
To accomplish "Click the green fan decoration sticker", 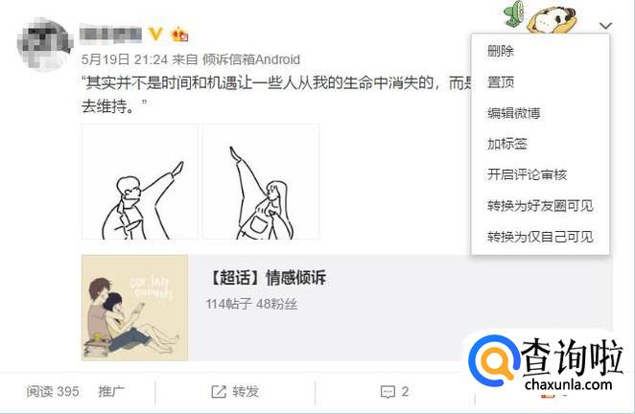I will pos(514,13).
